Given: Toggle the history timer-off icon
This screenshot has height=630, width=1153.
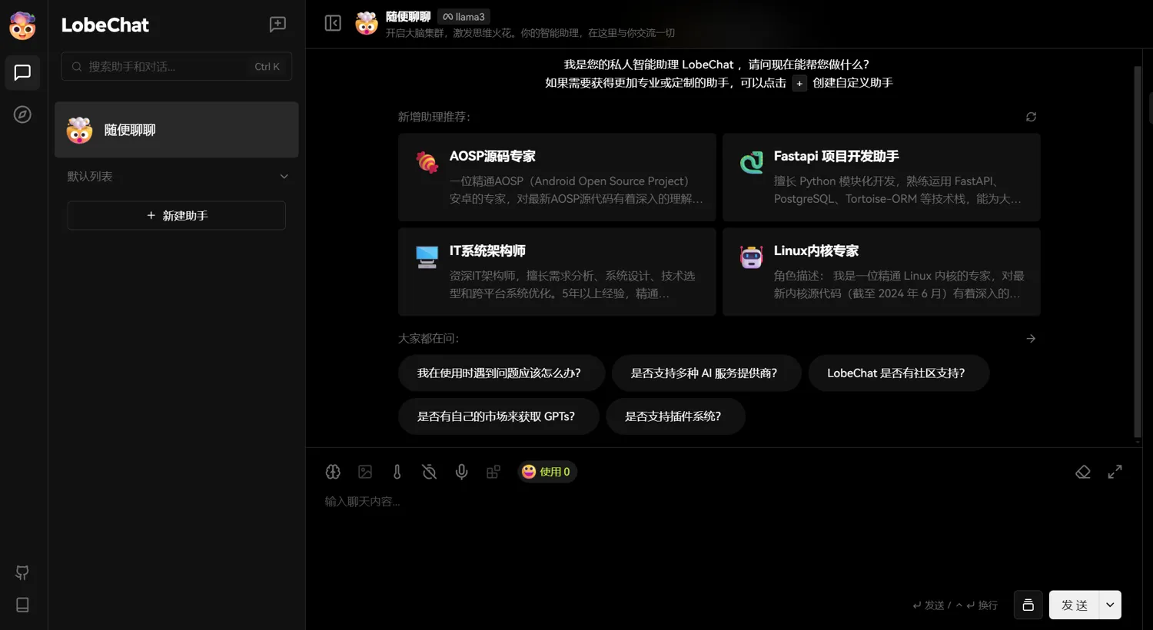Looking at the screenshot, I should tap(430, 472).
